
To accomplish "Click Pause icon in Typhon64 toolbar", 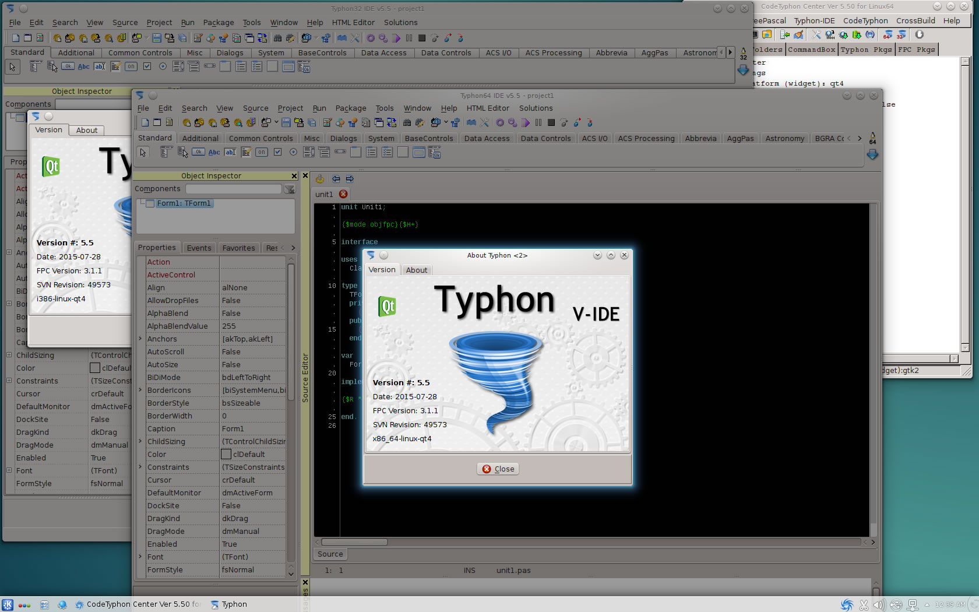I will click(x=538, y=122).
